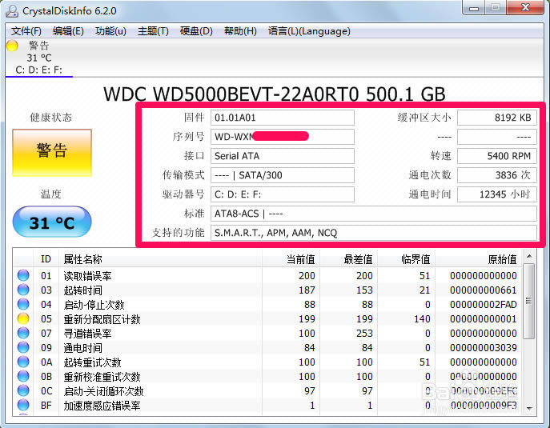The width and height of the screenshot is (550, 428).
Task: Click the blue status circle for attribute BF
Action: (23, 406)
